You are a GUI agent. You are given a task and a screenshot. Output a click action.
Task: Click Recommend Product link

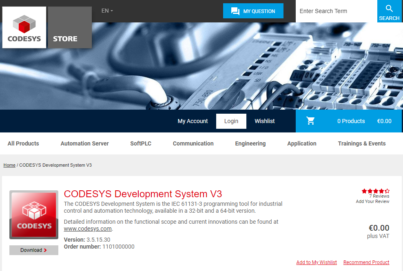coord(366,262)
